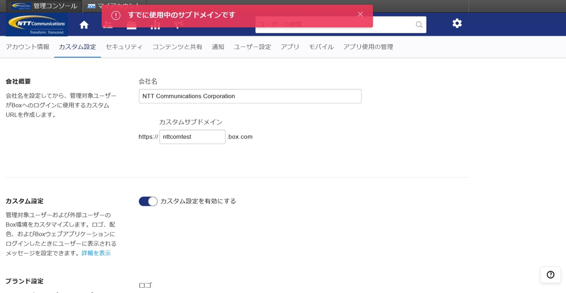Click the search magnifier icon

(x=419, y=25)
